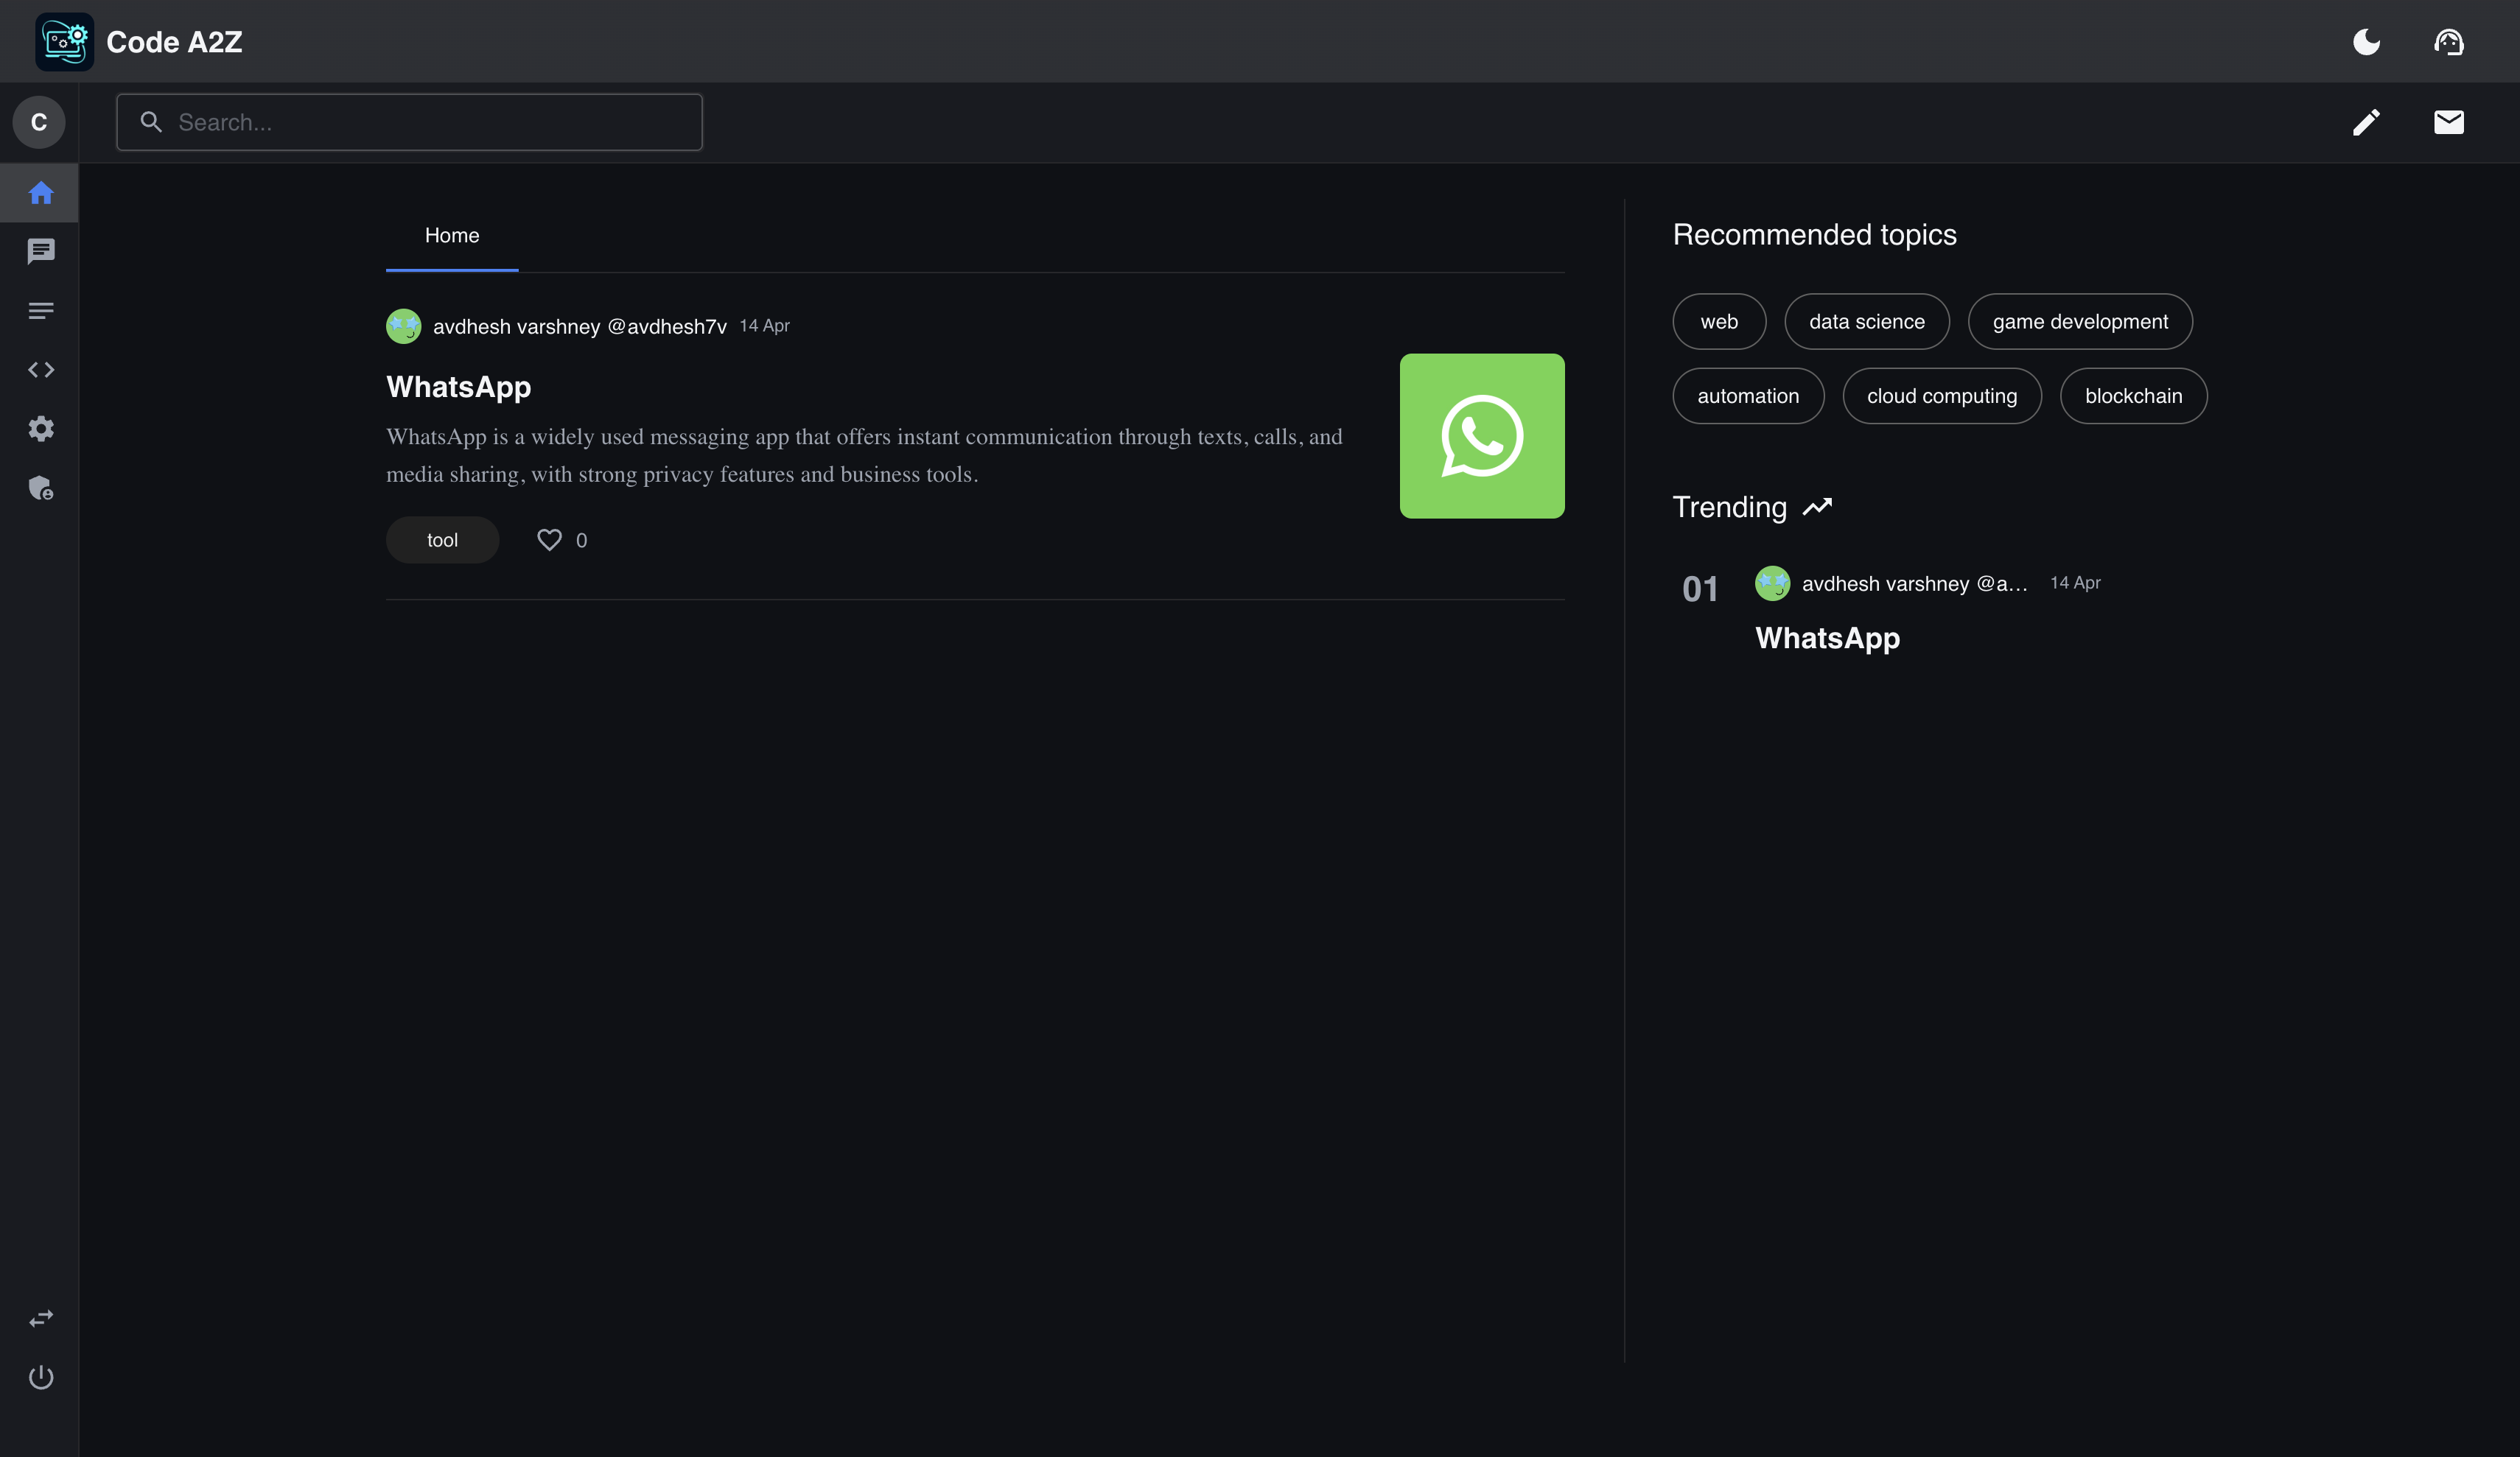
Task: Open the chat messages sidebar icon
Action: [x=40, y=251]
